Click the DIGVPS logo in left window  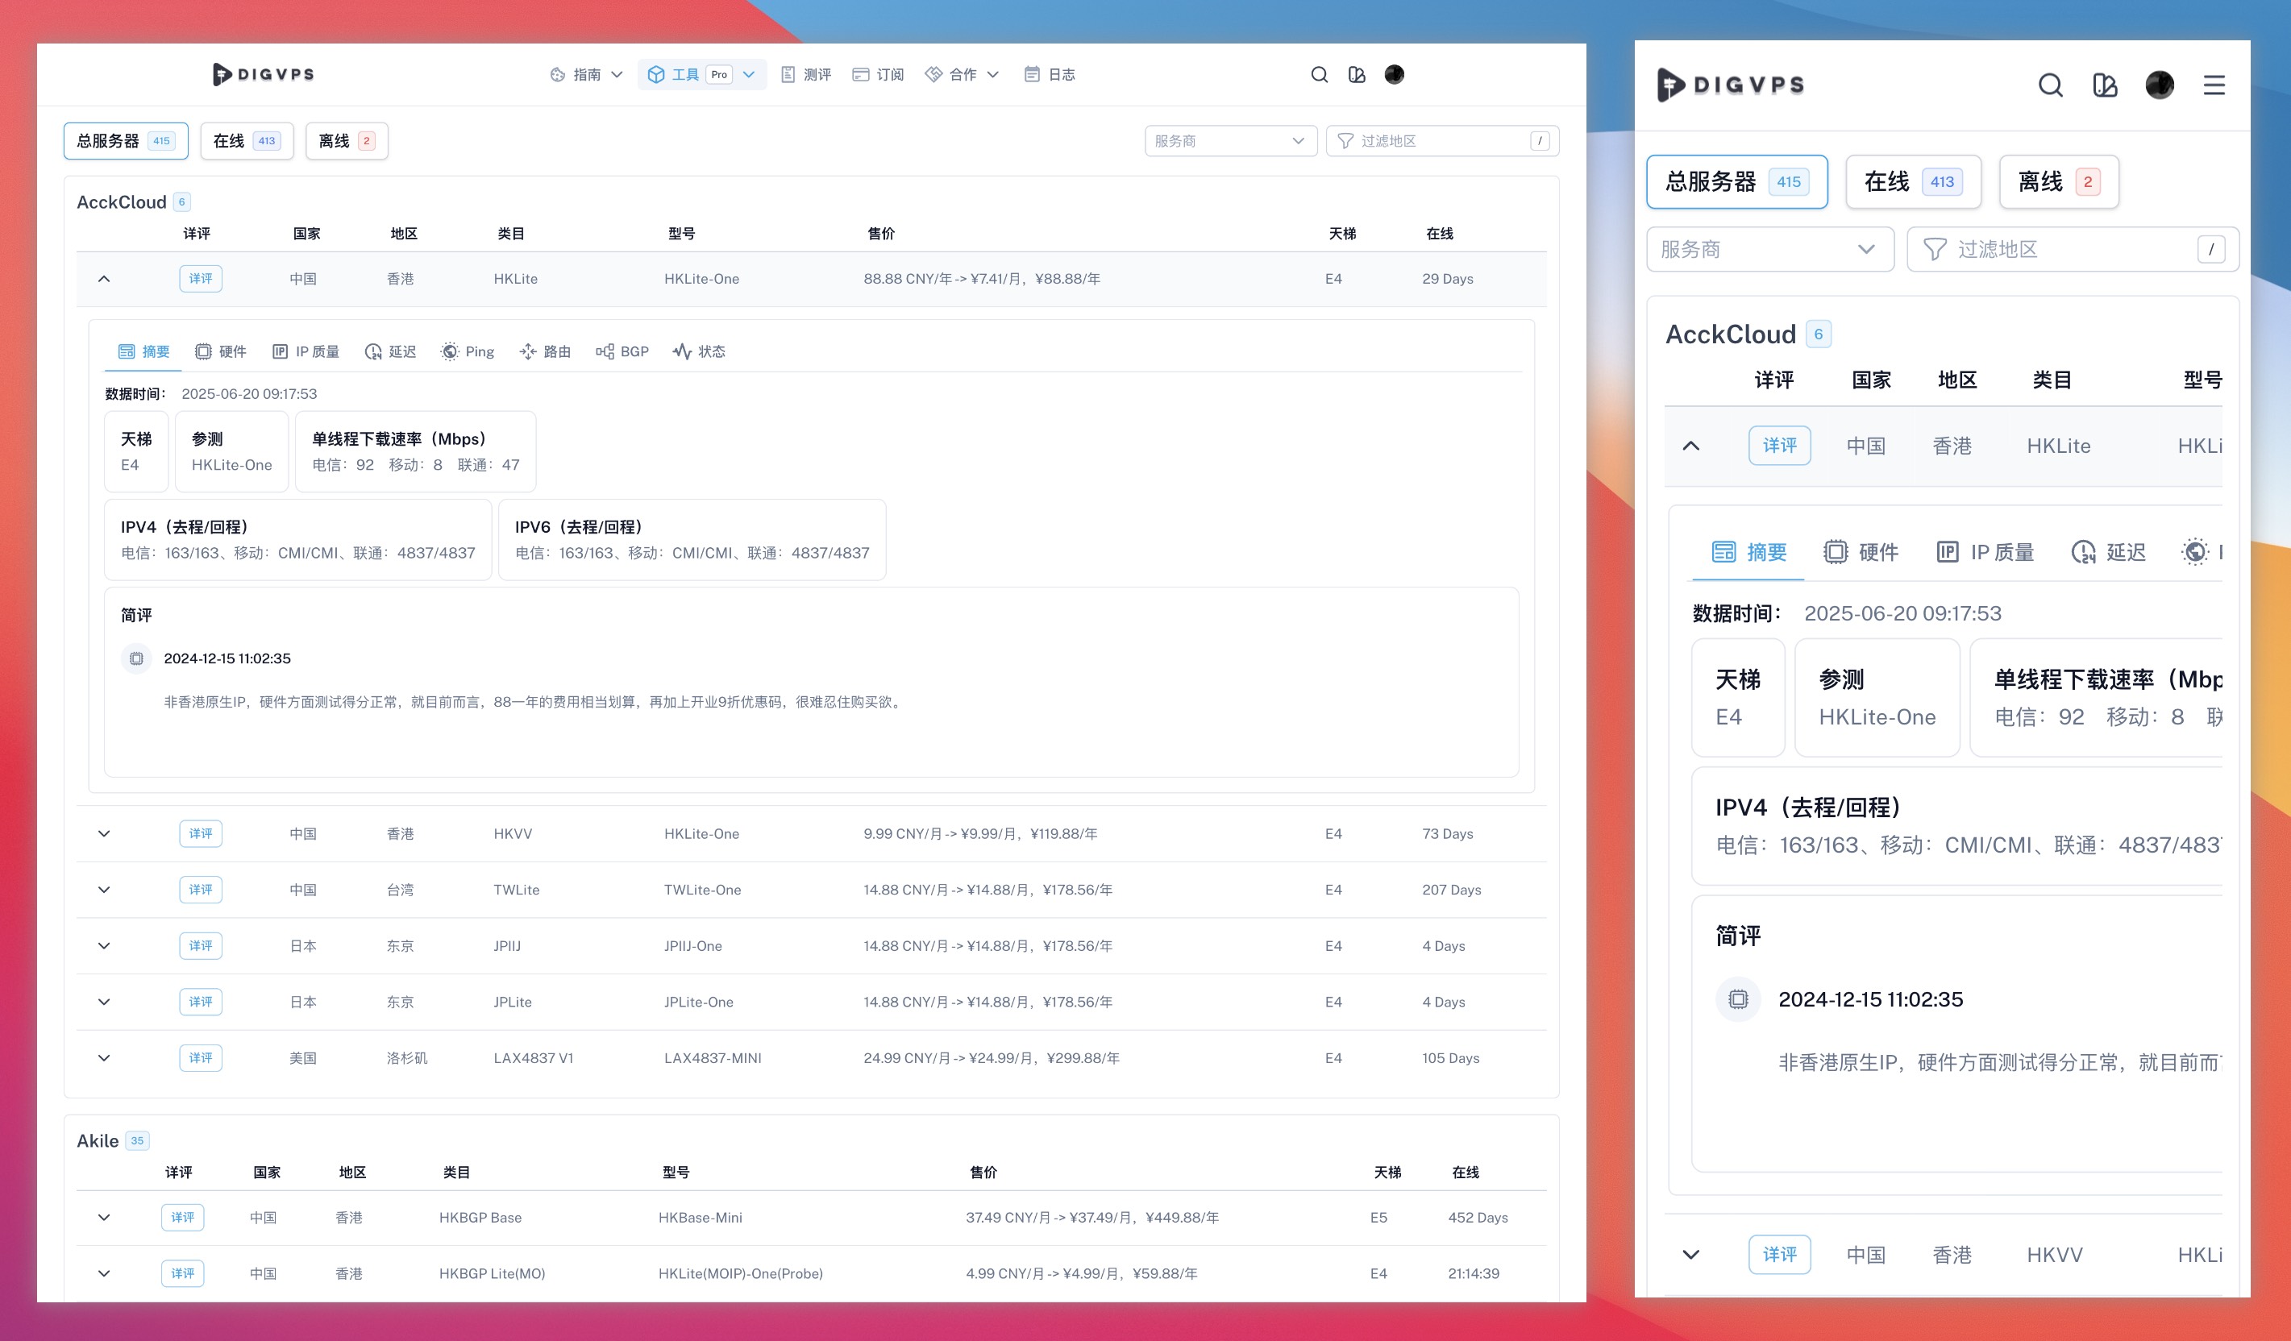pos(264,75)
